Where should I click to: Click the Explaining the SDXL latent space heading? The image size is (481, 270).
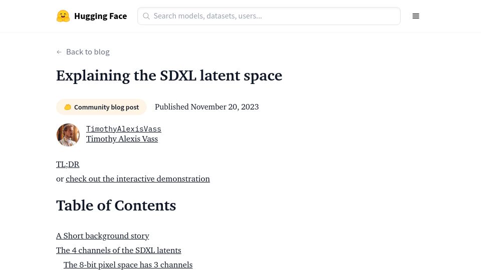[x=169, y=75]
